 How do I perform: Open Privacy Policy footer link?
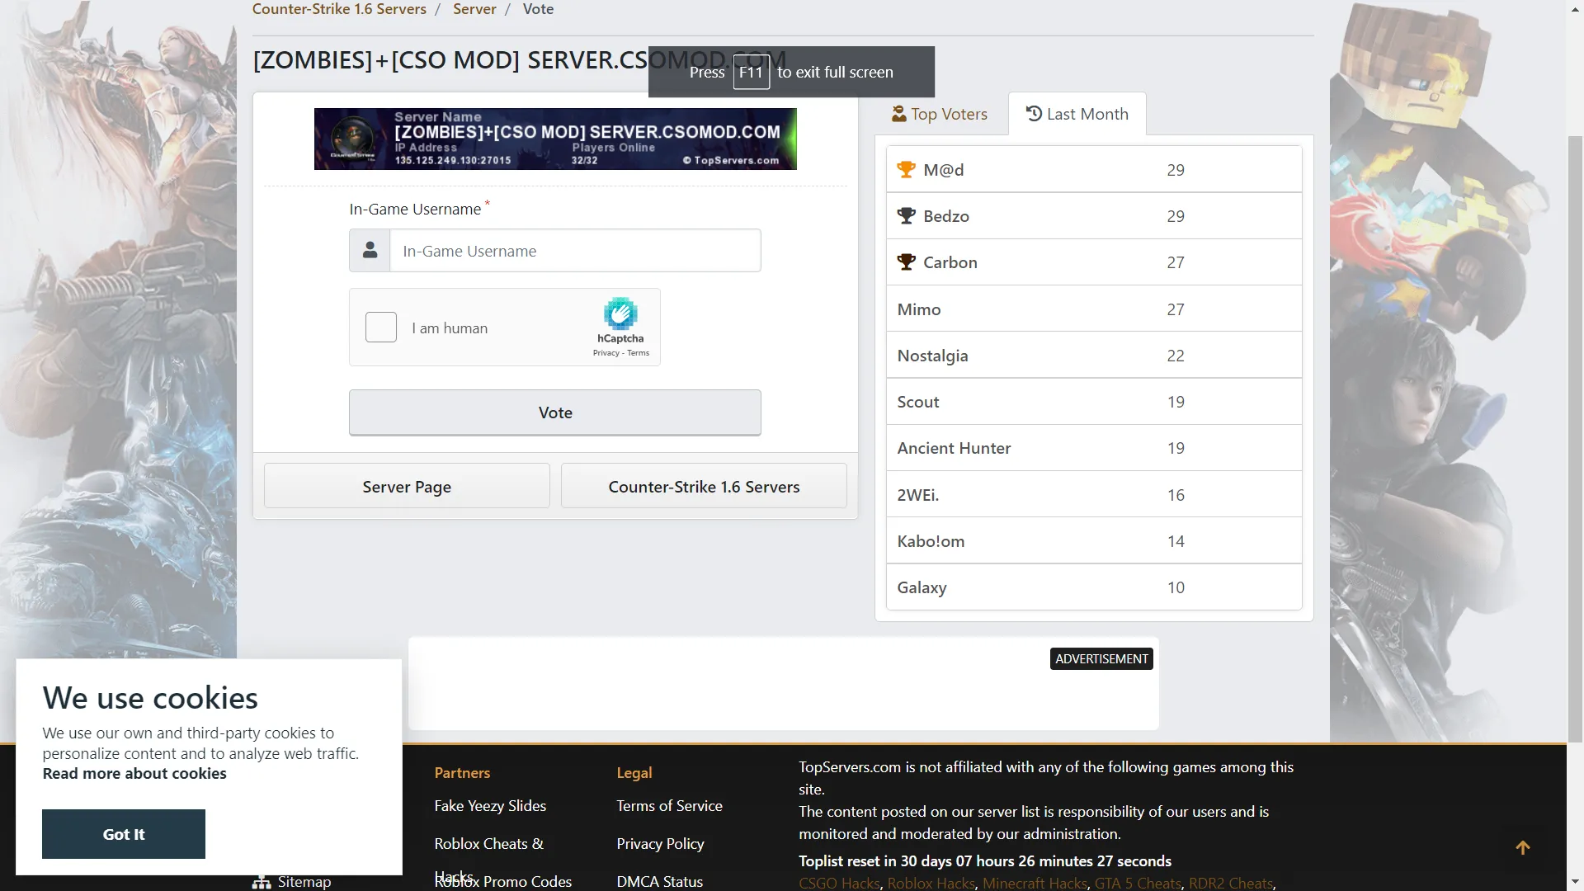pos(660,843)
